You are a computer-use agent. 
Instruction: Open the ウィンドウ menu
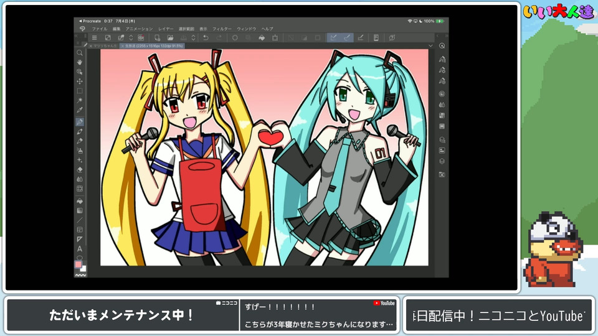click(247, 29)
